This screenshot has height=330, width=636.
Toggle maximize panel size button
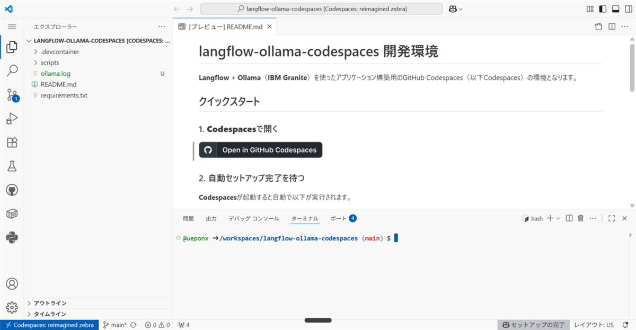click(612, 218)
